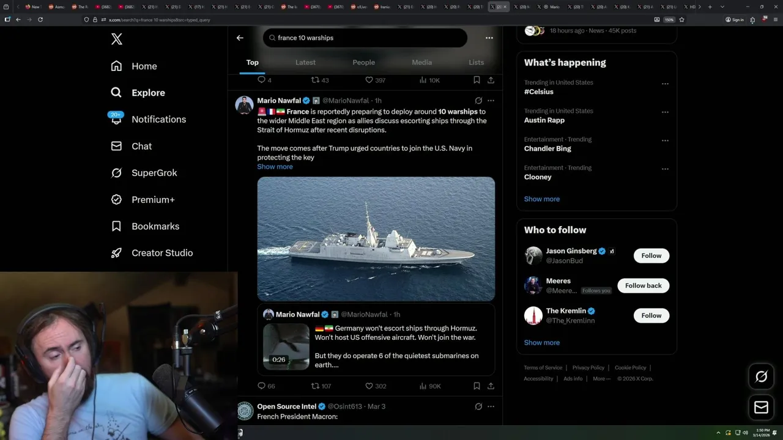View analytics showing 90K views
The image size is (783, 440).
(x=430, y=386)
